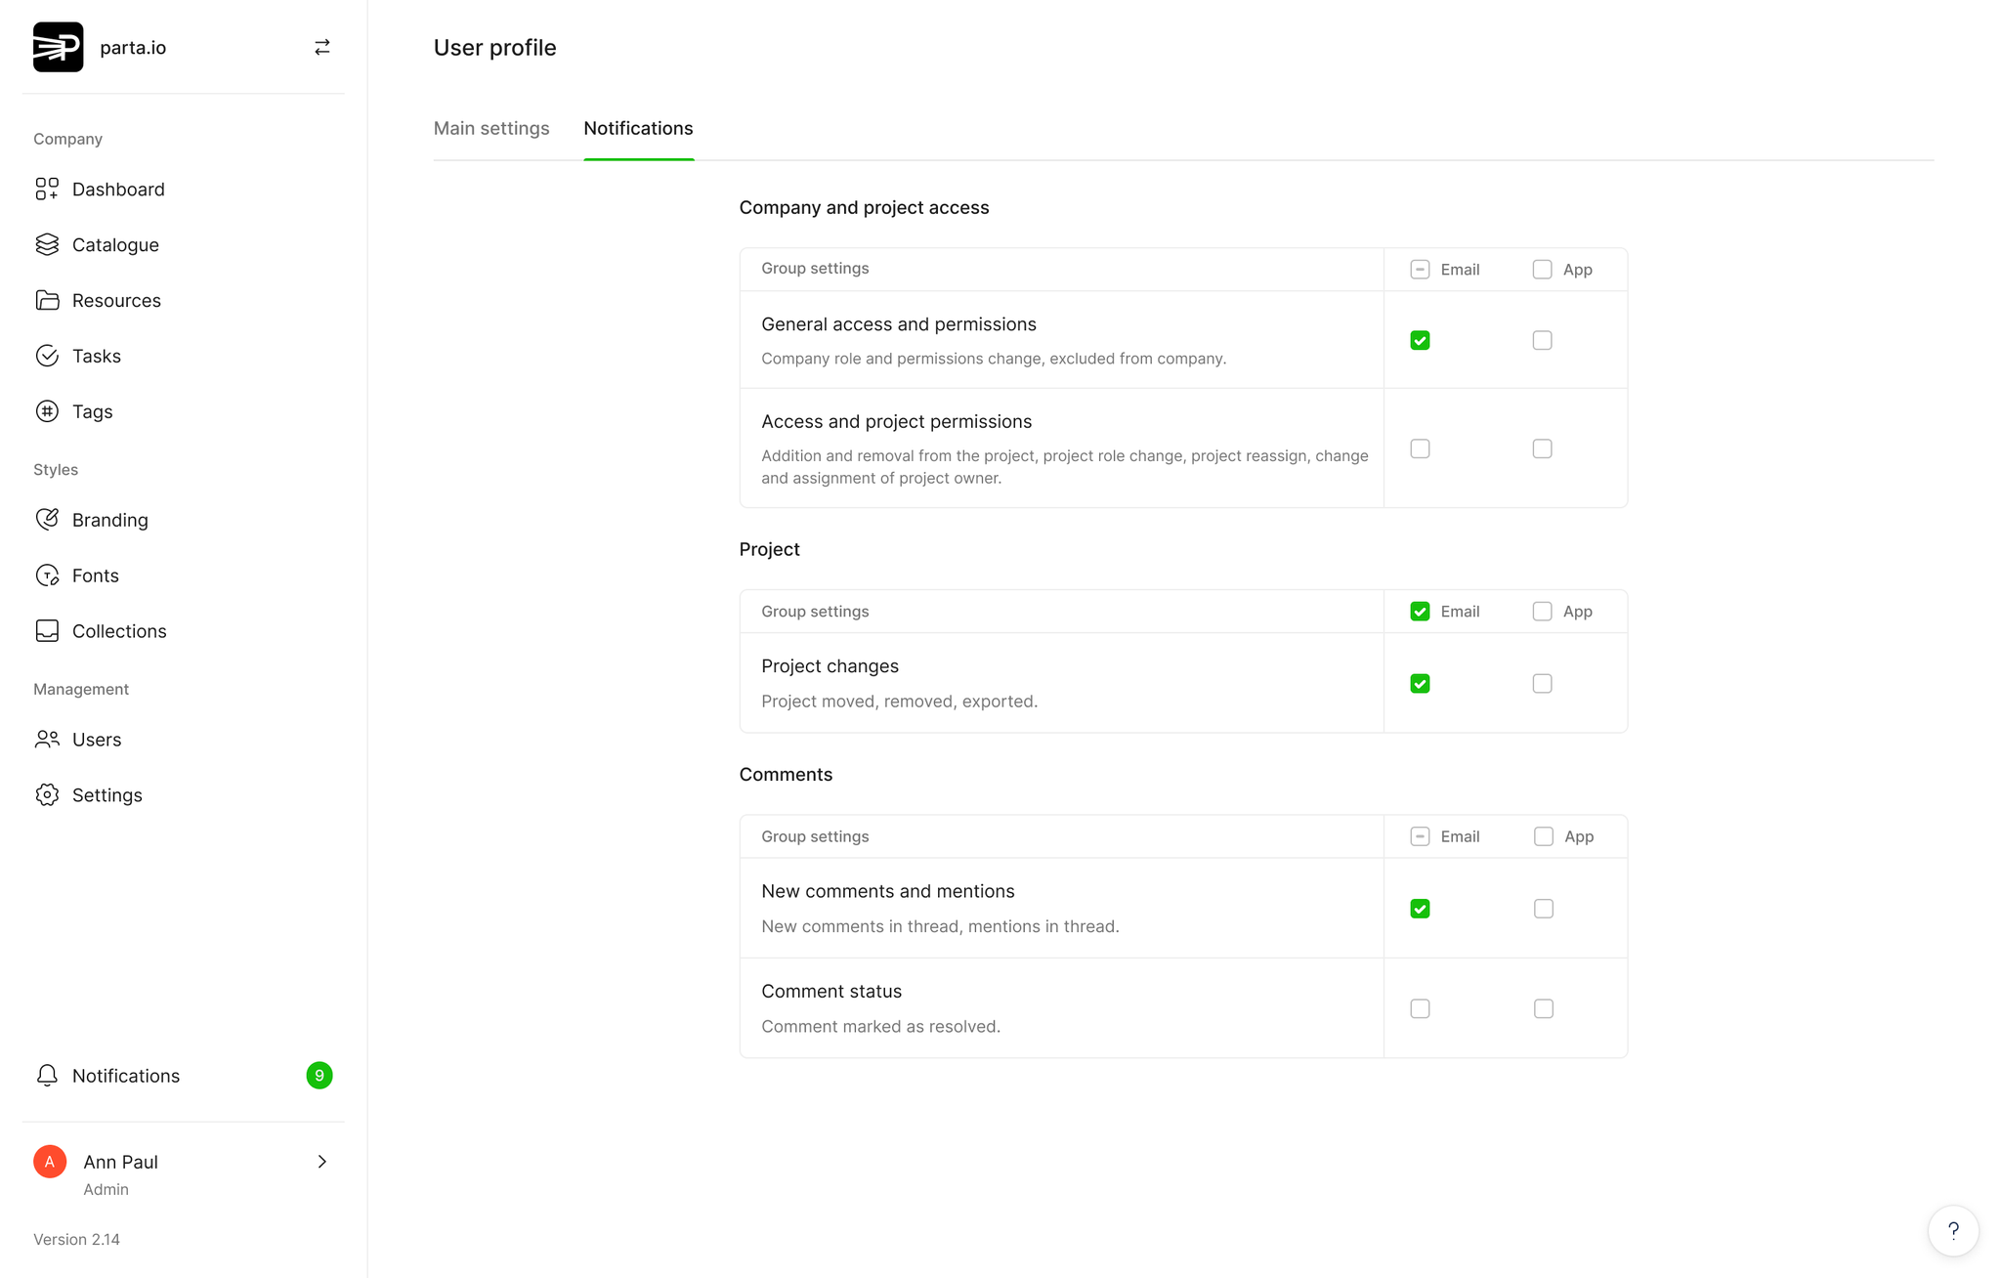Uncheck Email for New comments and mentions

[x=1420, y=909]
